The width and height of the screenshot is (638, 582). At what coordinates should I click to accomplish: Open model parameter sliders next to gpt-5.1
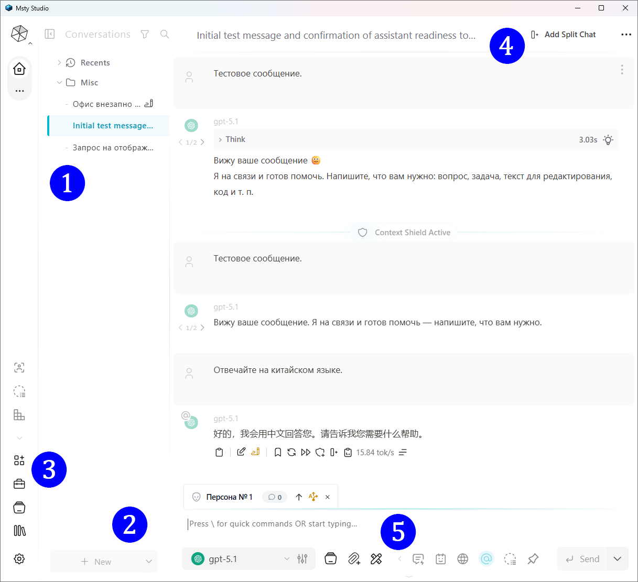(x=302, y=558)
